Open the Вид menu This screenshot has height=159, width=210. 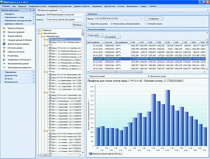click(14, 6)
